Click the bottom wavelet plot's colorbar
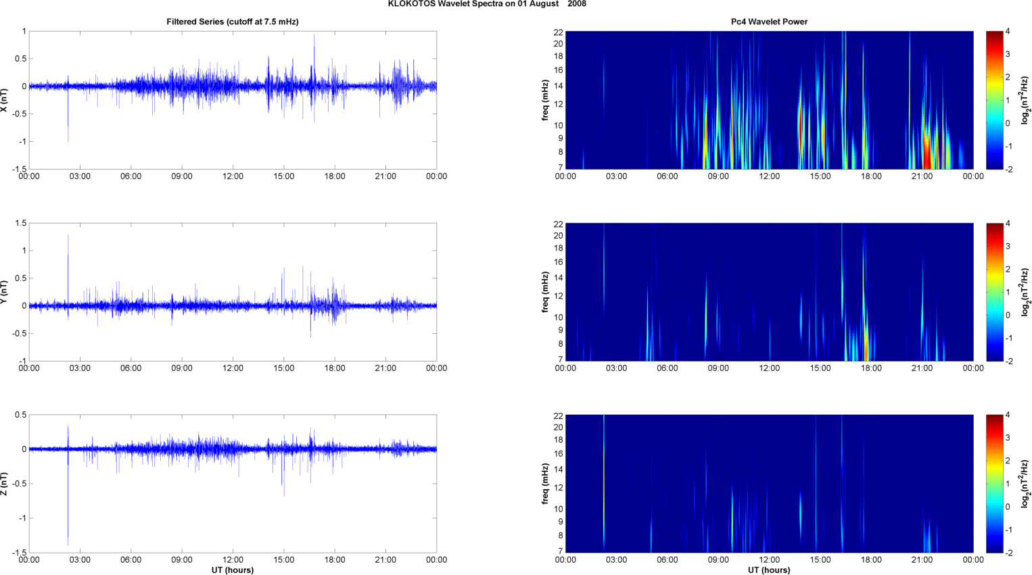 (x=994, y=484)
